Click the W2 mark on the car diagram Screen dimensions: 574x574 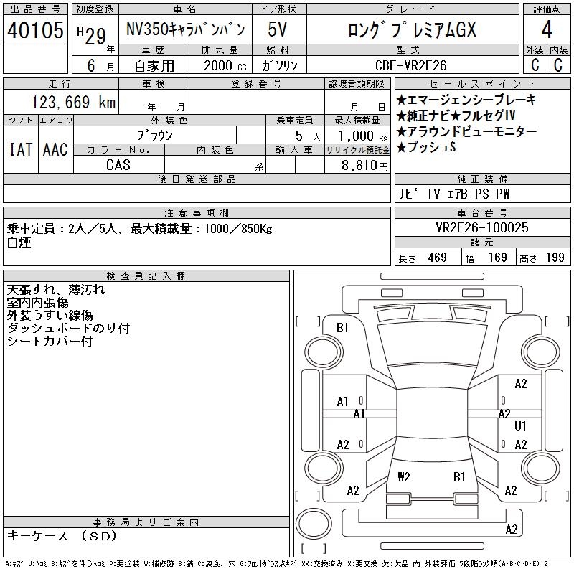pyautogui.click(x=404, y=476)
